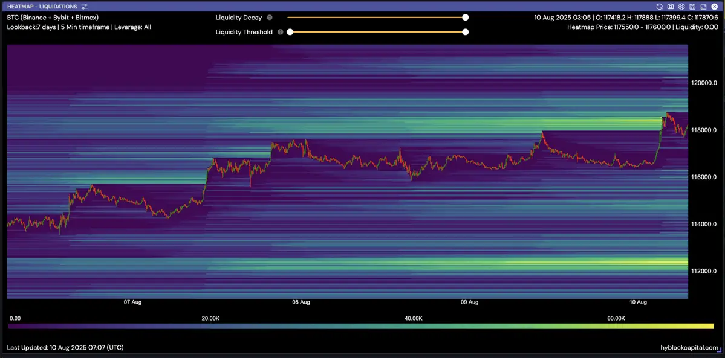Screen dimensions: 725x358
Task: Expand the heatmap panel to fullscreen
Action: pos(703,7)
